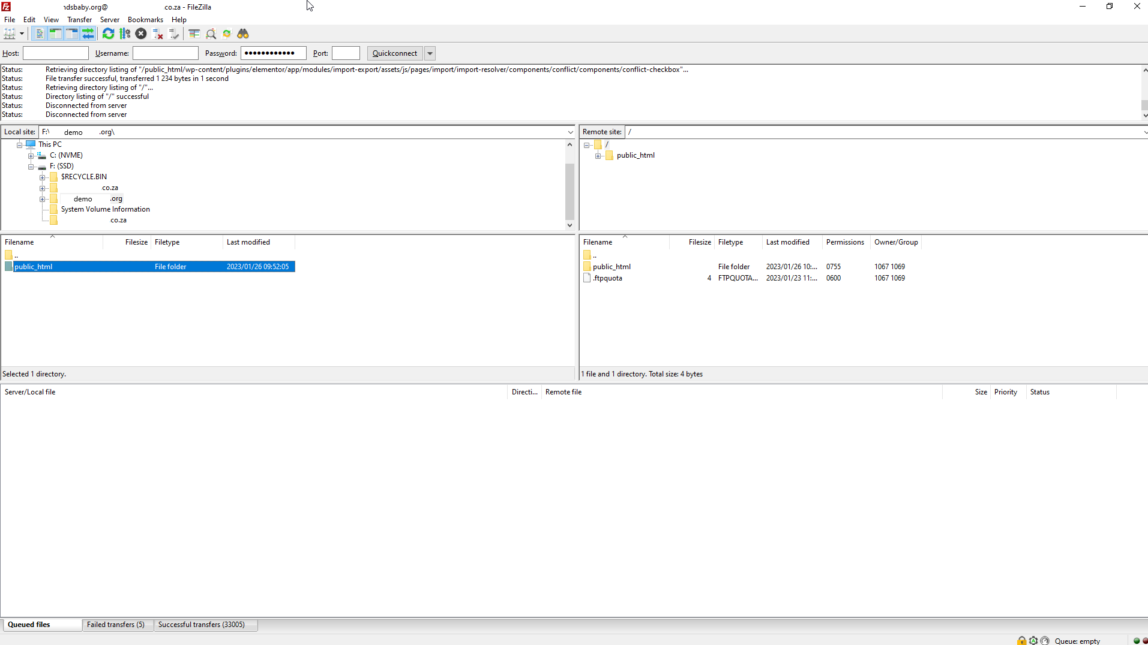1148x645 pixels.
Task: Open the Transfer menu
Action: point(79,20)
